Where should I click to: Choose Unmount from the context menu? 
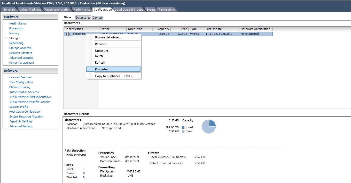tap(114, 51)
